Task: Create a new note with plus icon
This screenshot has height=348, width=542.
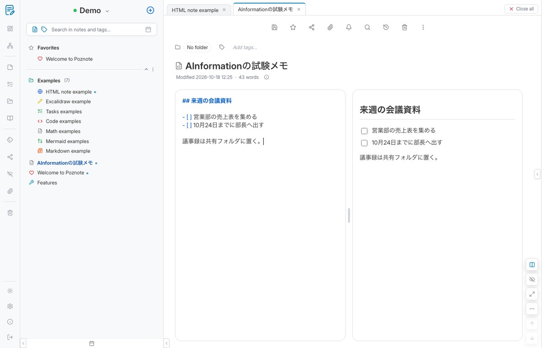Action: (150, 10)
